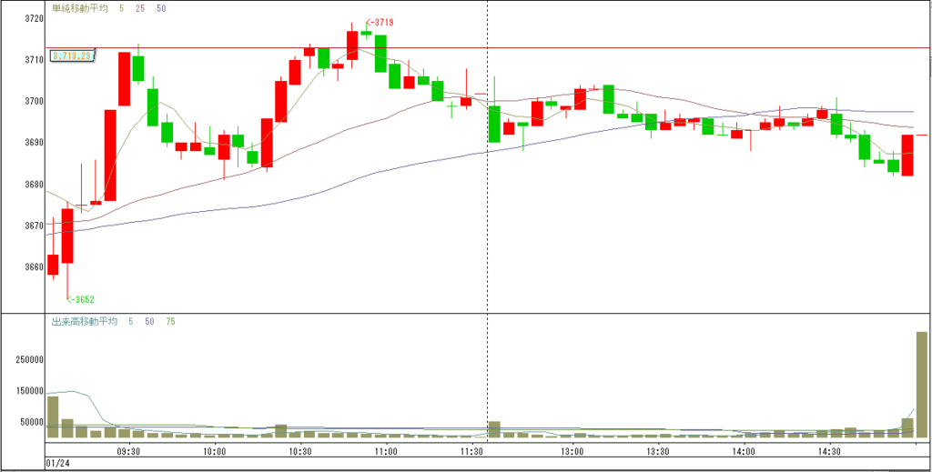Click the 3680 price axis label
The height and width of the screenshot is (472, 932).
click(35, 184)
